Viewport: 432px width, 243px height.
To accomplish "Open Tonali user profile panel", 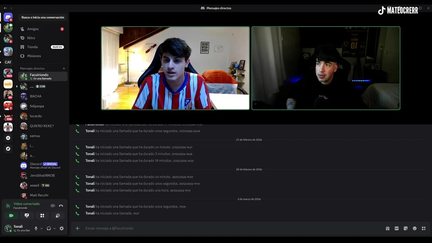I will point(18,228).
